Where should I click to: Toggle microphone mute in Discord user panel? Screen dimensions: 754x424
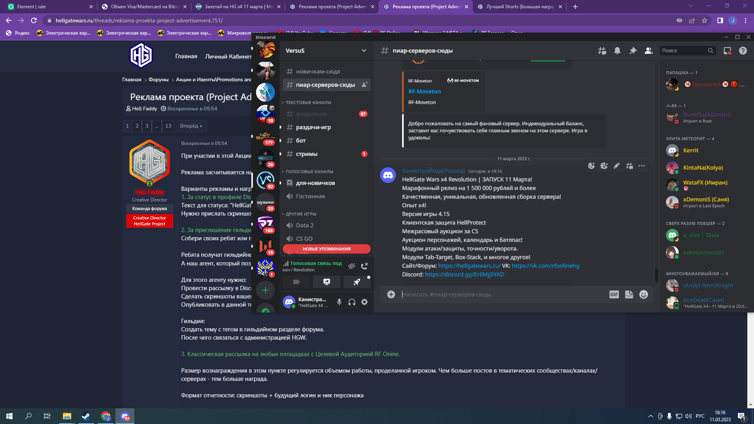[x=339, y=302]
